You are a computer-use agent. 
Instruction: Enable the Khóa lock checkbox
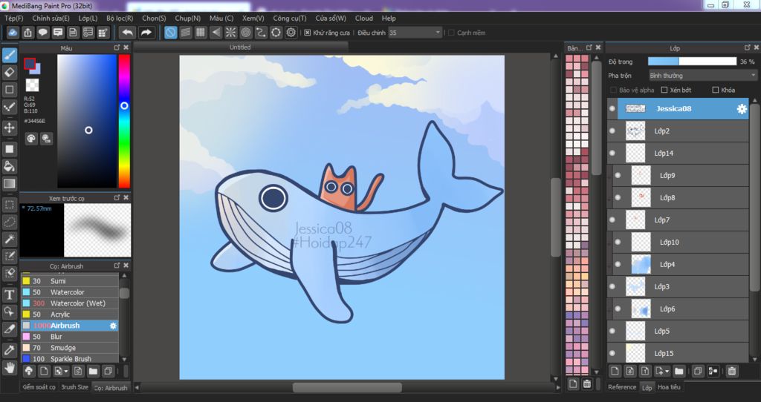(x=716, y=90)
